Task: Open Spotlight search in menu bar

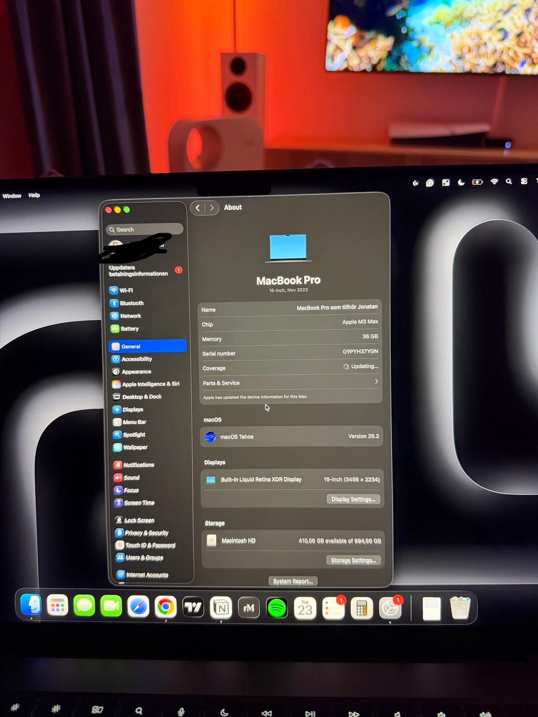Action: coord(509,181)
